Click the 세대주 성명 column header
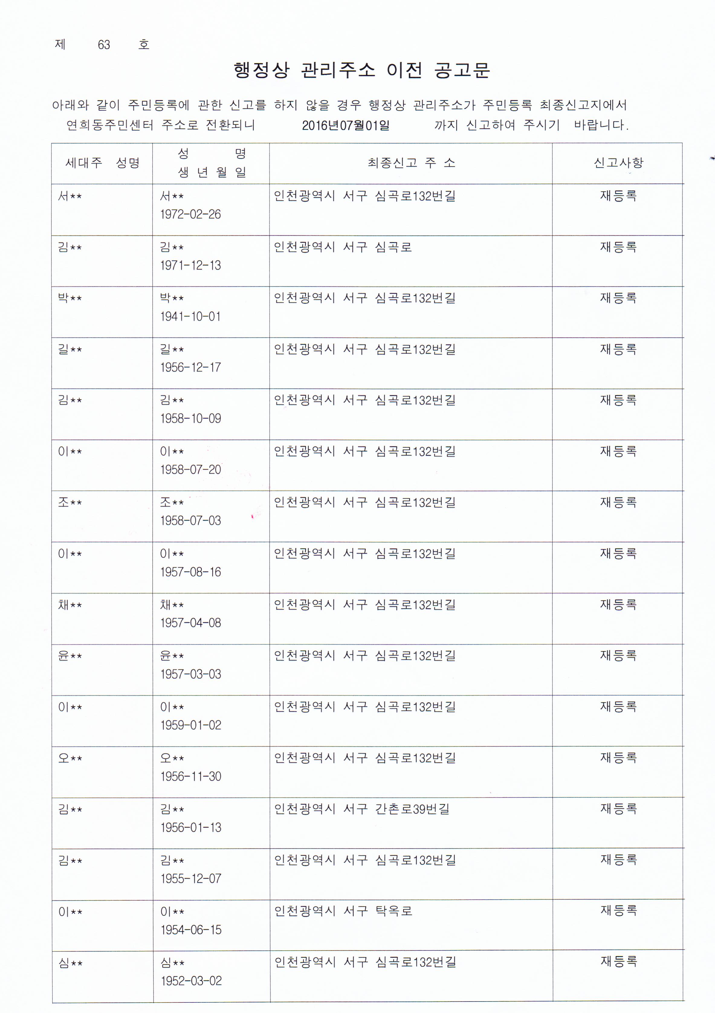Image resolution: width=715 pixels, height=1013 pixels. [x=102, y=163]
